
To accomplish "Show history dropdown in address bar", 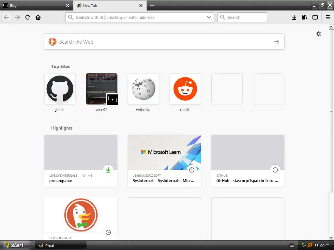I will (209, 17).
